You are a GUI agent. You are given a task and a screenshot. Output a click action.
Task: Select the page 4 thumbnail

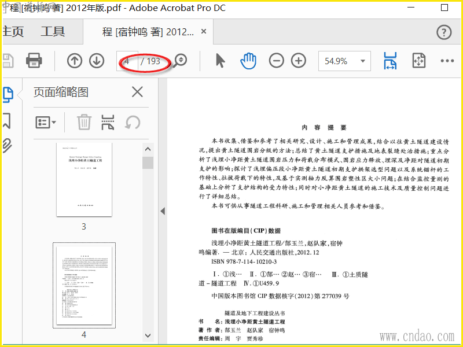point(84,285)
